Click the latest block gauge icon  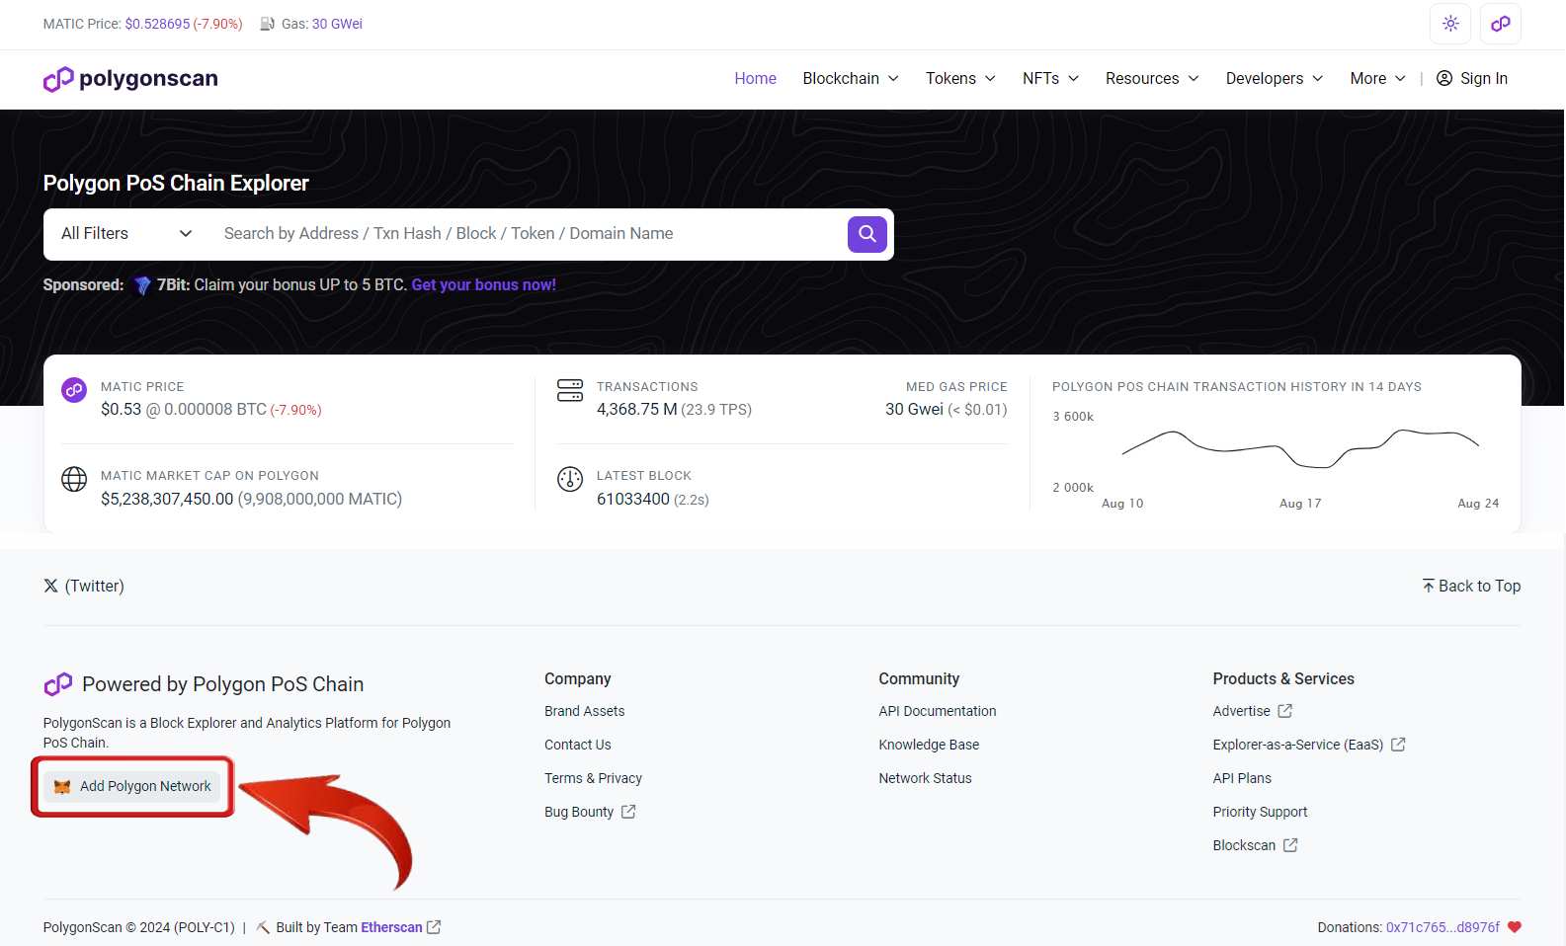click(570, 479)
